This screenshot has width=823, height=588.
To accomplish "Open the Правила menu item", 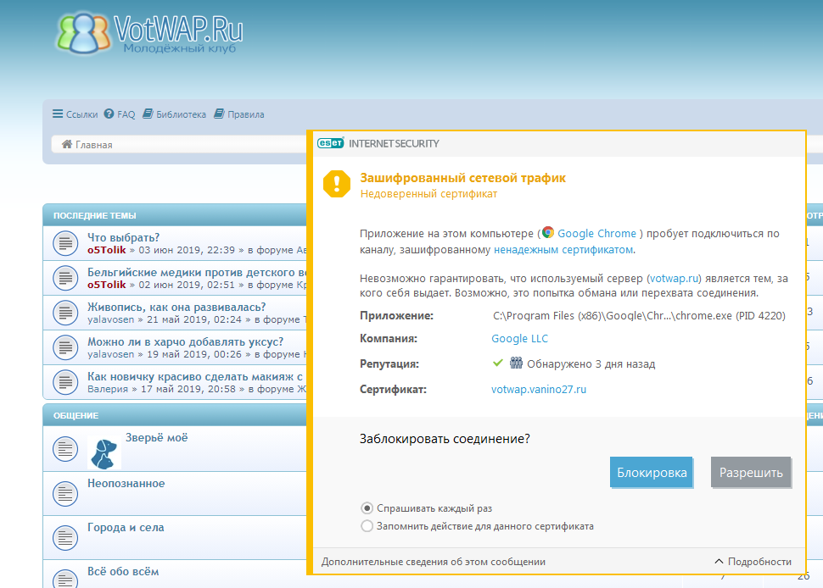I will (x=239, y=114).
